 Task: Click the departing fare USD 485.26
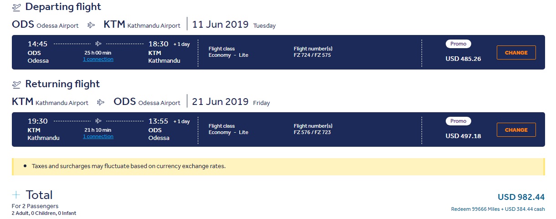click(463, 59)
